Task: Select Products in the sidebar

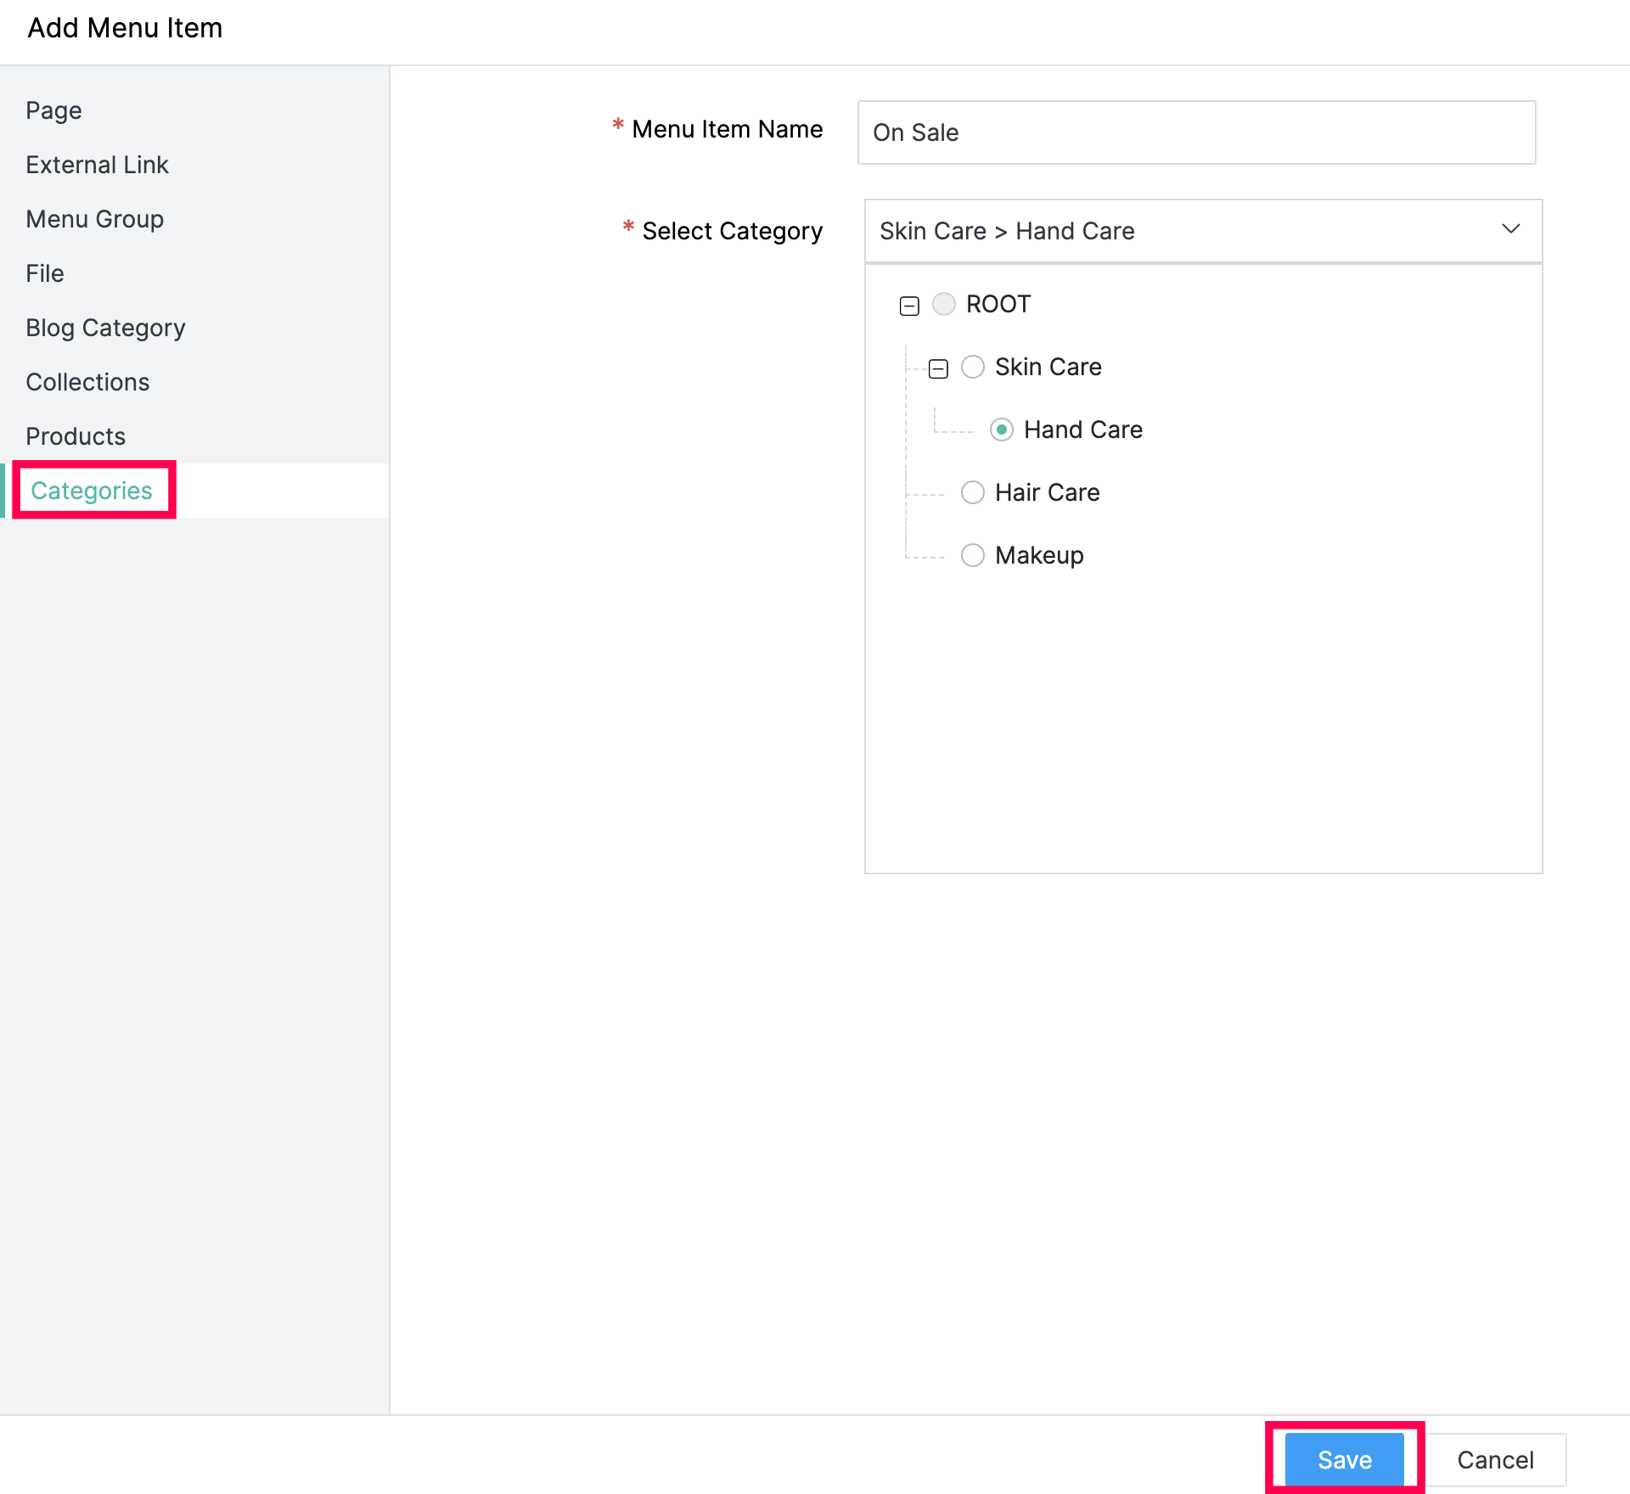Action: (x=76, y=436)
